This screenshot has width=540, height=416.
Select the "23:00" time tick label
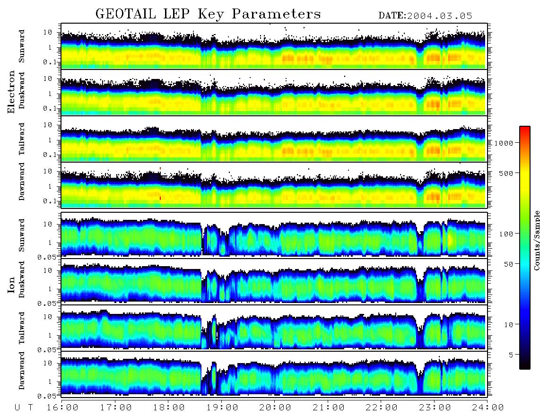coord(435,407)
